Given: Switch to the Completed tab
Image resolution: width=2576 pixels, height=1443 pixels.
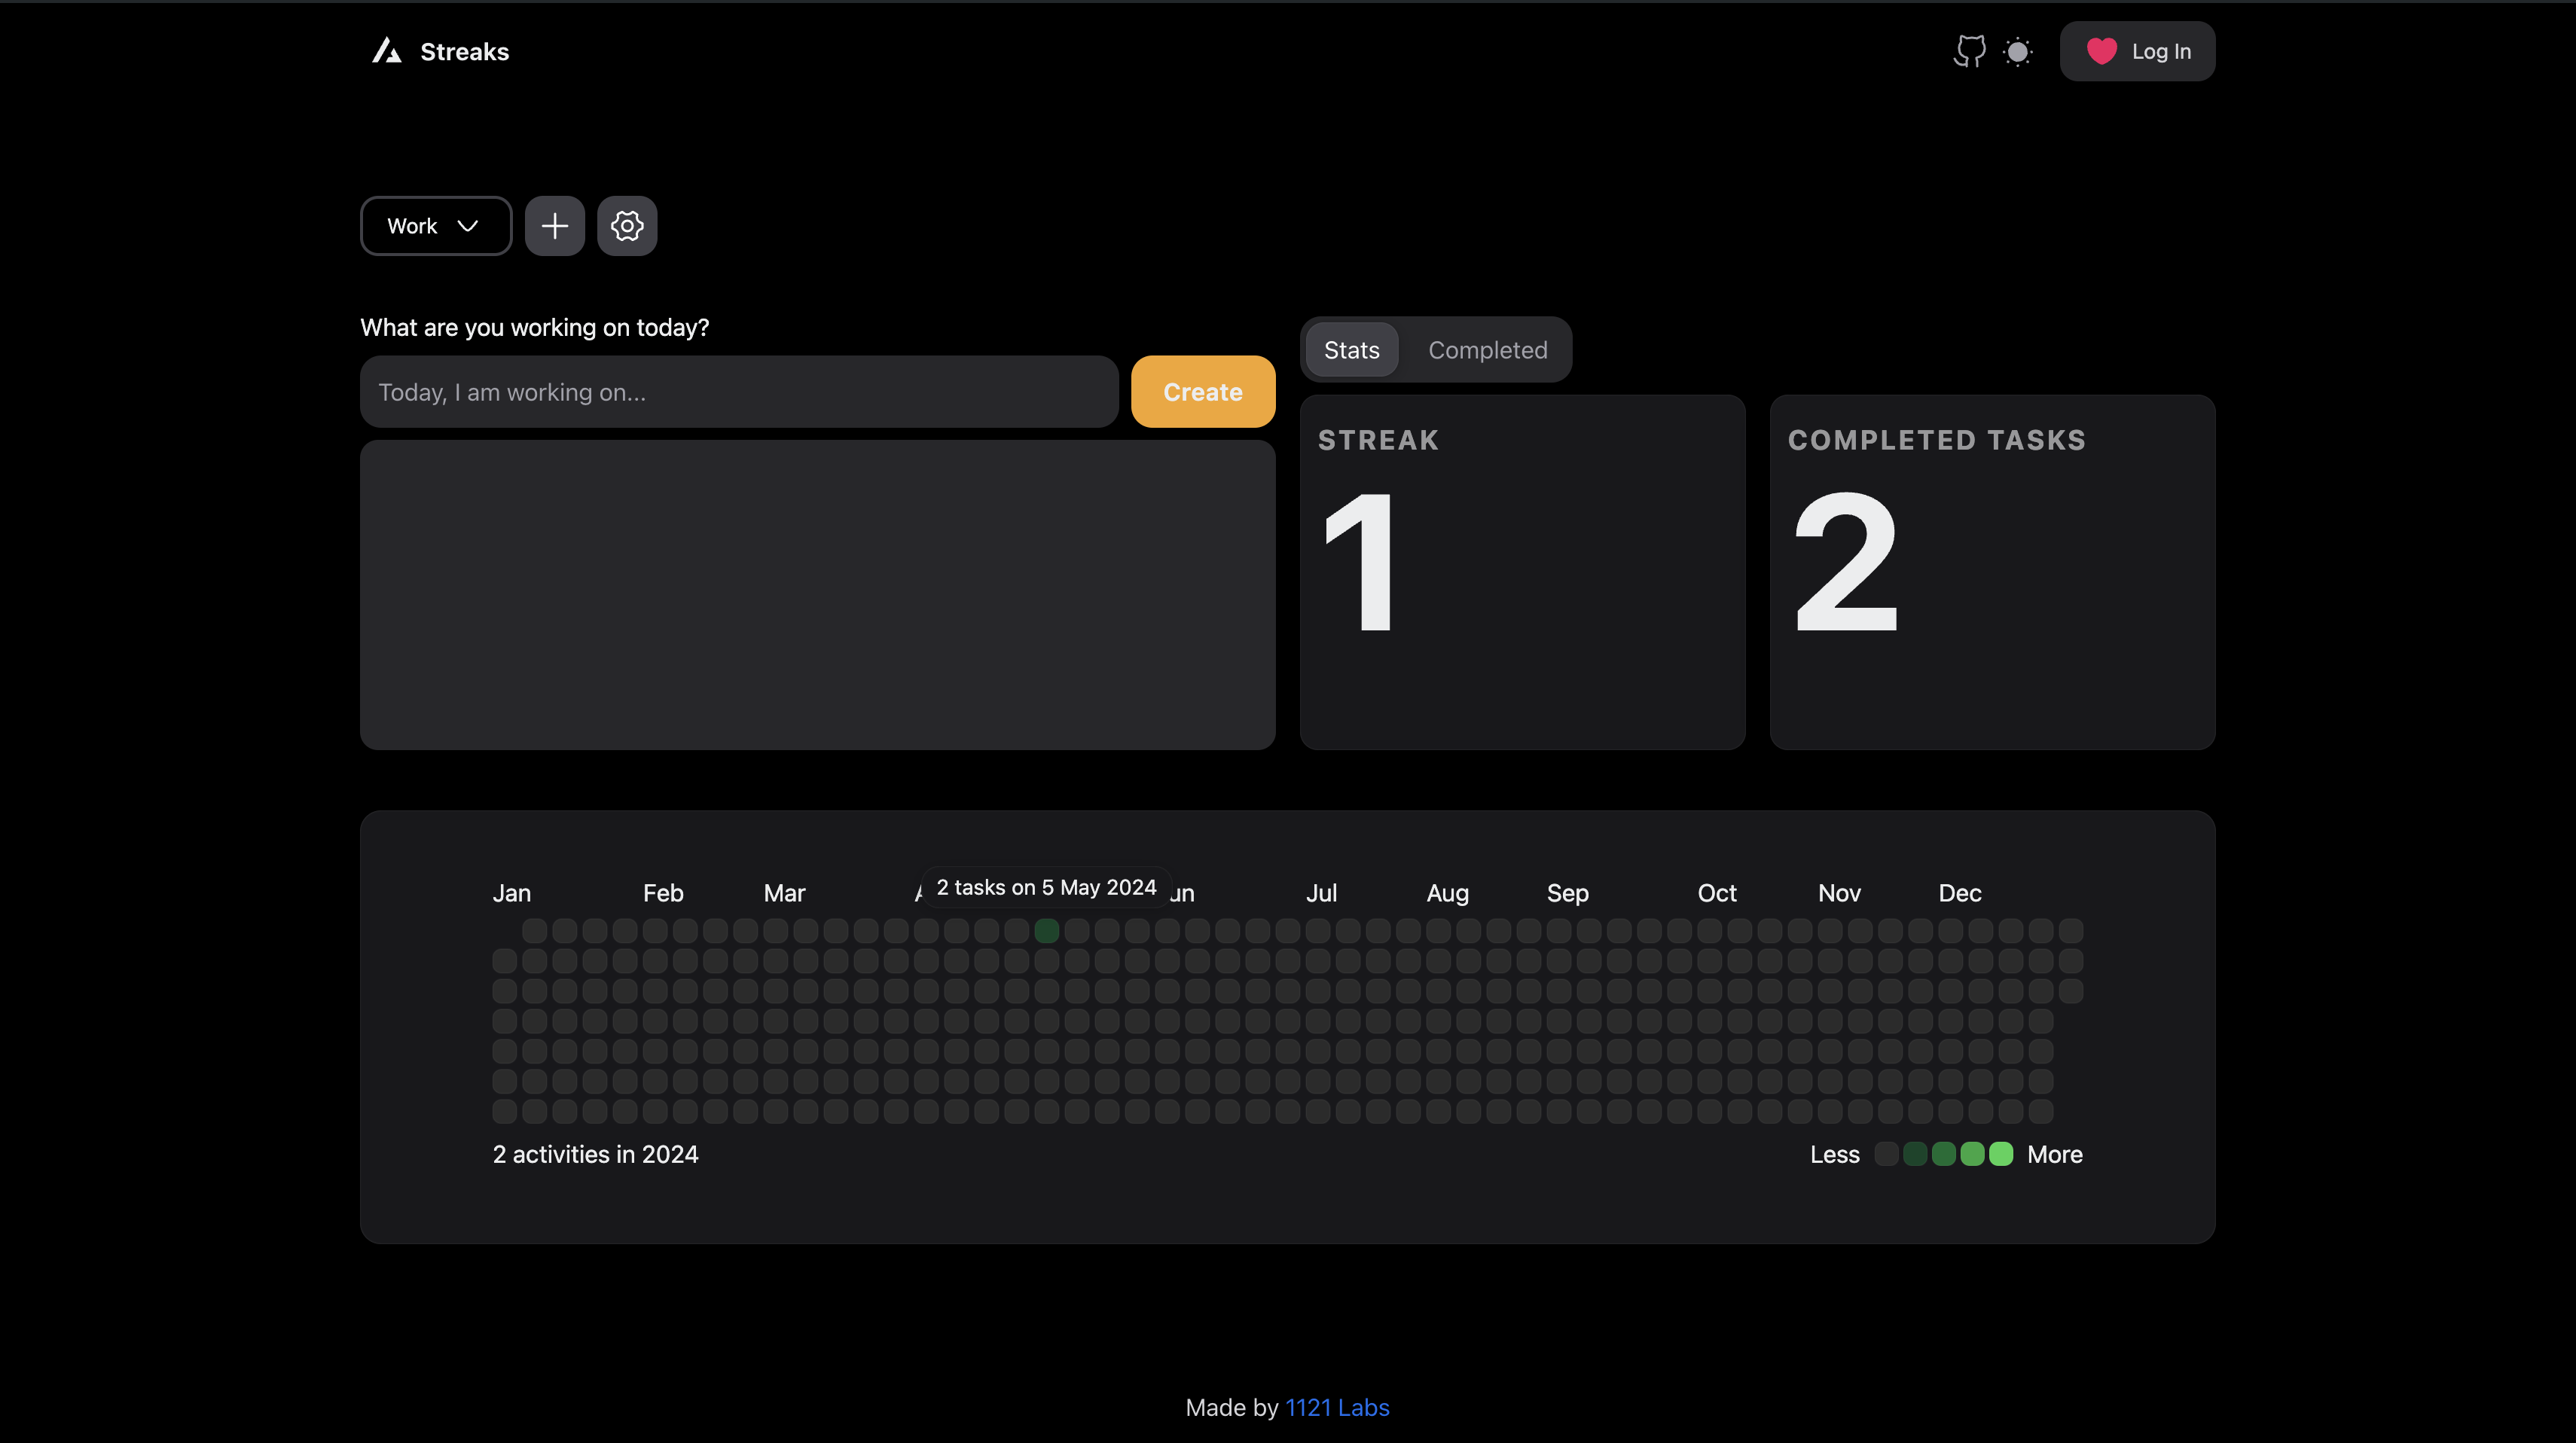Looking at the screenshot, I should tap(1487, 350).
